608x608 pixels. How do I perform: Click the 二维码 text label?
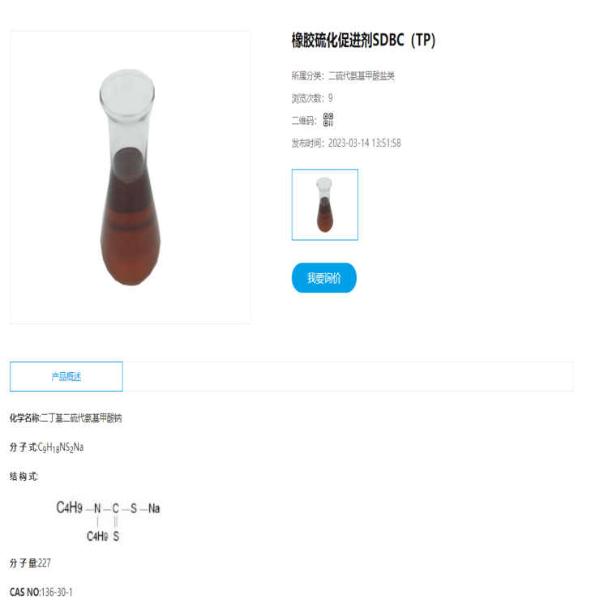coord(304,121)
